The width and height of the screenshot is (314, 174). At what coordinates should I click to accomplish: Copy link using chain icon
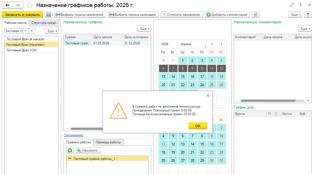click(292, 5)
